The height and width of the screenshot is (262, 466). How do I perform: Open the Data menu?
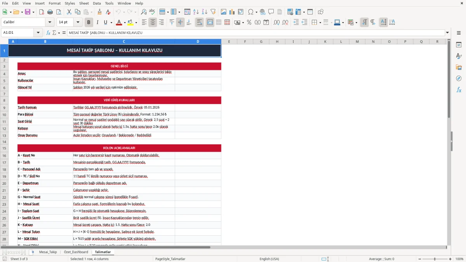(x=97, y=3)
